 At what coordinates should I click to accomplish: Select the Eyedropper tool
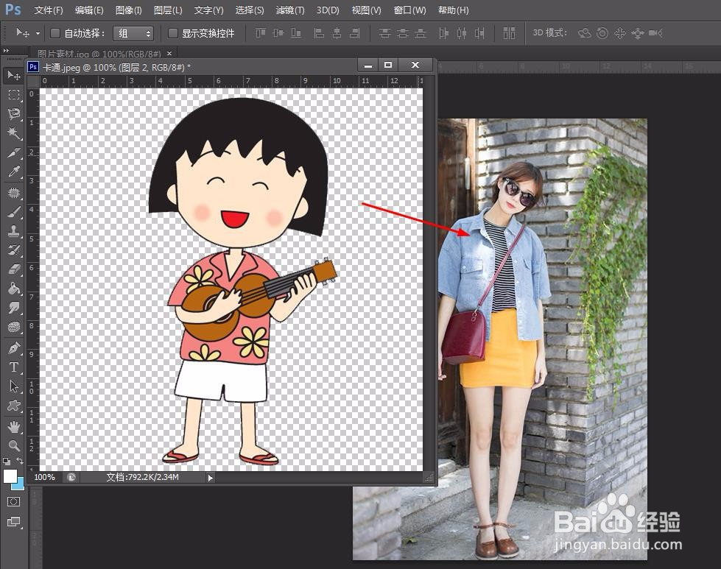click(14, 172)
